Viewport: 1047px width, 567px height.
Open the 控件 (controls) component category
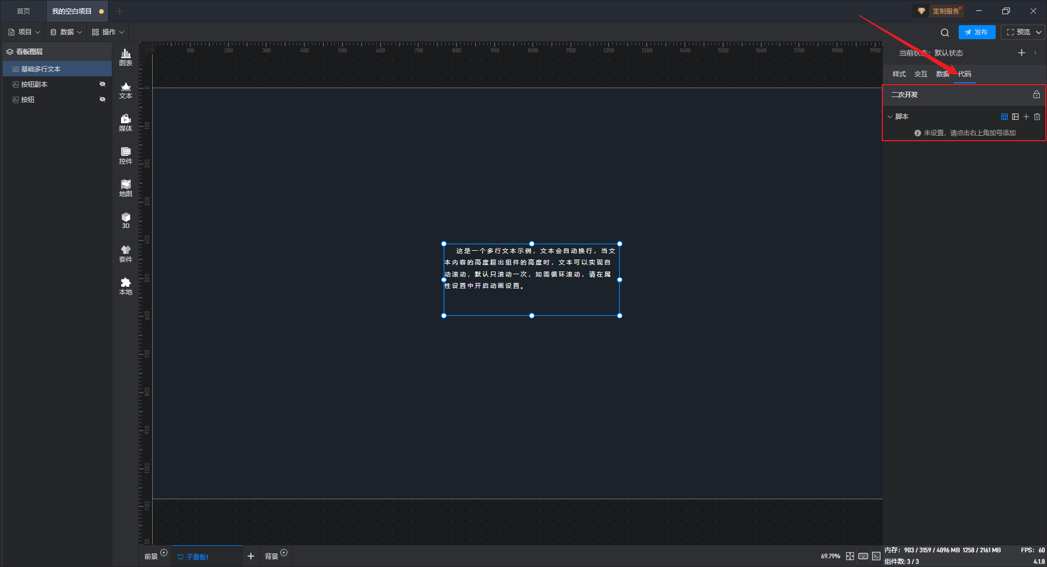tap(125, 155)
